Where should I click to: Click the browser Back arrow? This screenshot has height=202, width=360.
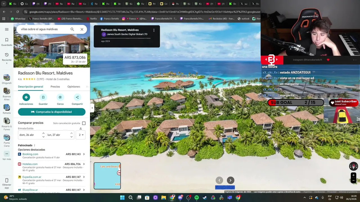pos(4,12)
